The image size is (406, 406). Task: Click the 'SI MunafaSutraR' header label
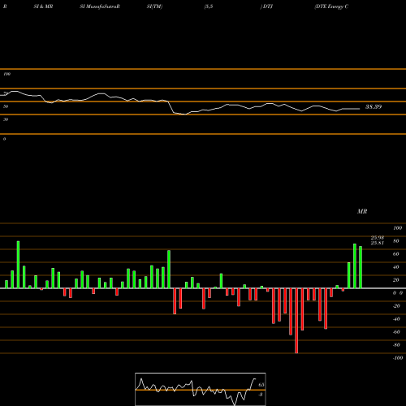(100, 6)
